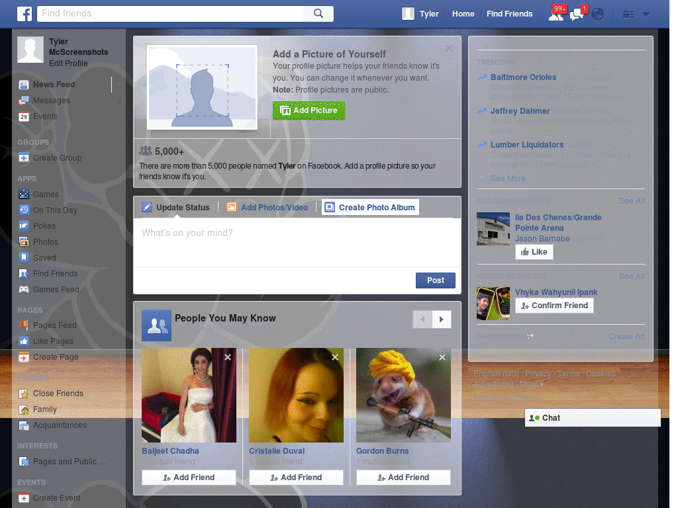Show previous People You May Know

(422, 319)
